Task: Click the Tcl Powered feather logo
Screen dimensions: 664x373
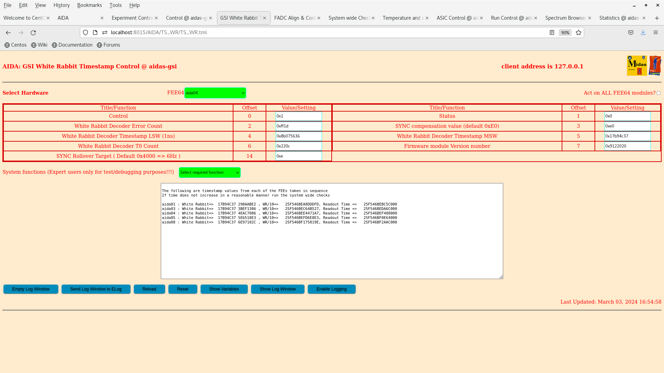Action: (655, 66)
